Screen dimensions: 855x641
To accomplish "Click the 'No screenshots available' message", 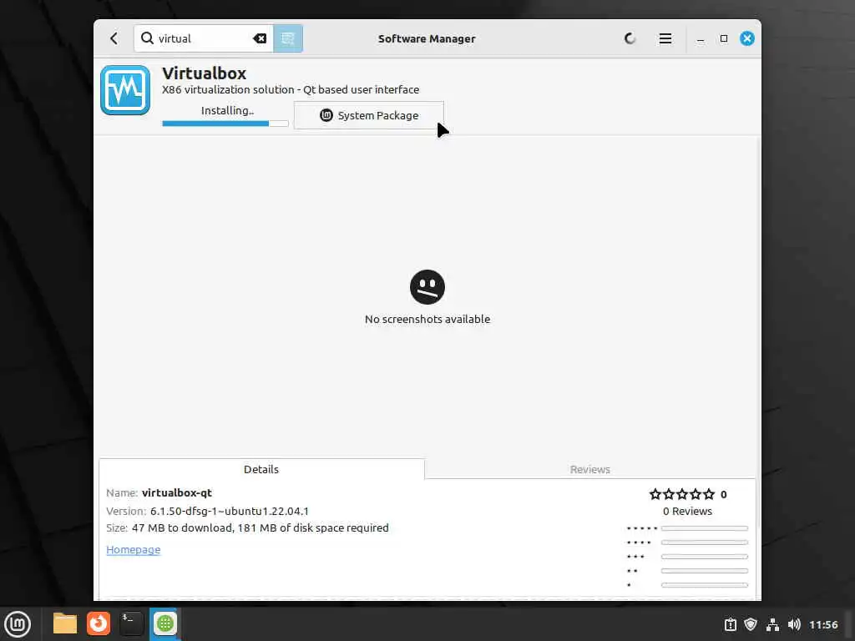I will (x=427, y=320).
